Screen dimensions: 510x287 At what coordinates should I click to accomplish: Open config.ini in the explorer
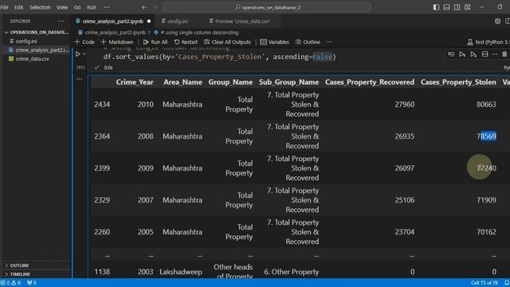26,41
